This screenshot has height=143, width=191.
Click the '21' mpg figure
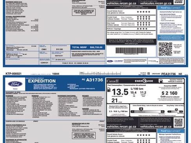point(115,100)
